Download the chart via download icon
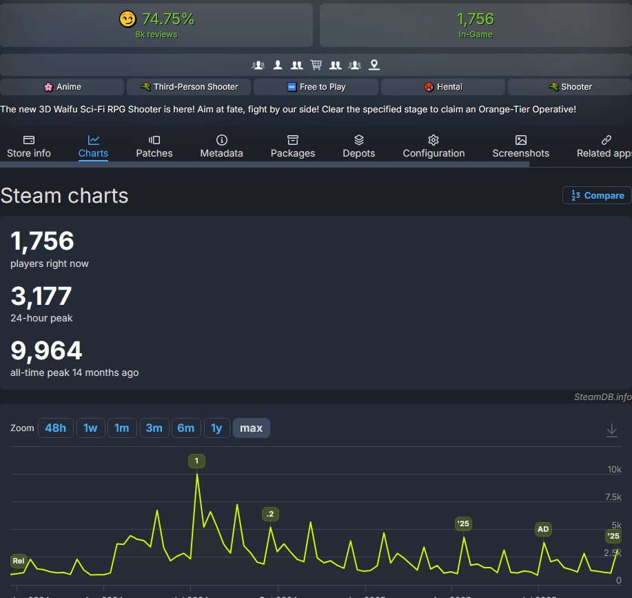The height and width of the screenshot is (598, 632). [611, 430]
